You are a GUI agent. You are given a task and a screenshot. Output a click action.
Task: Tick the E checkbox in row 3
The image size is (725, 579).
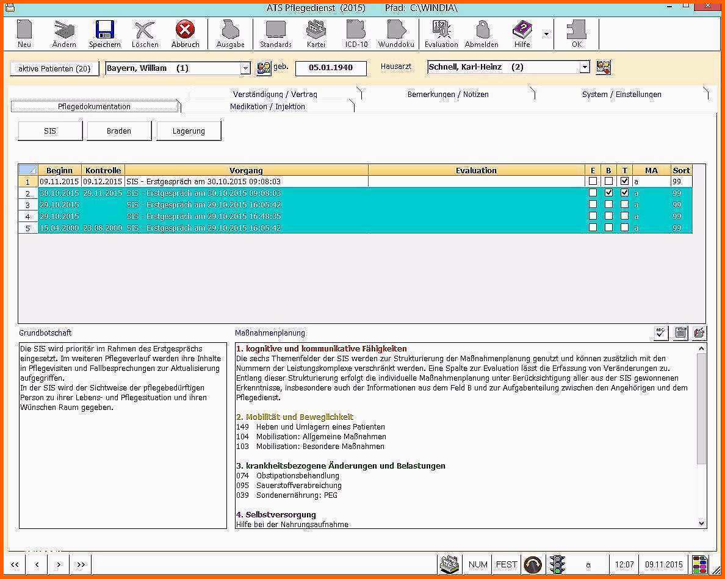tap(593, 204)
